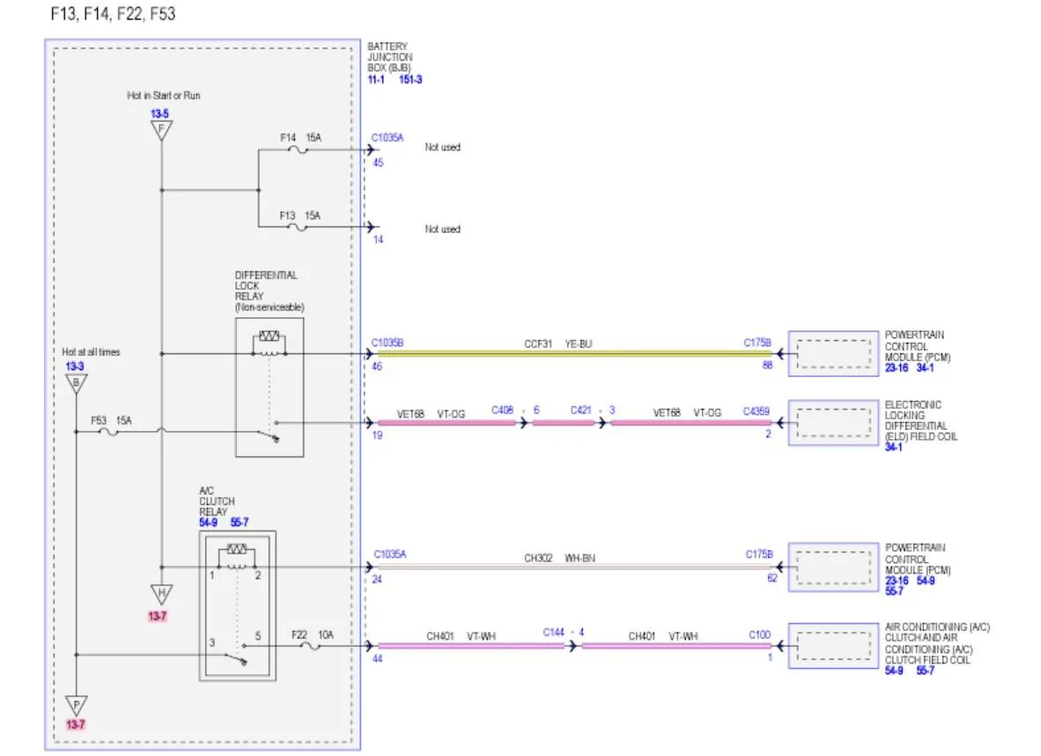
Task: Open the 34-1 link under ELD Field Coil
Action: (894, 448)
